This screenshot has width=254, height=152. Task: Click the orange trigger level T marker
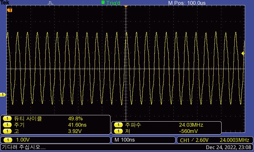[10, 10]
